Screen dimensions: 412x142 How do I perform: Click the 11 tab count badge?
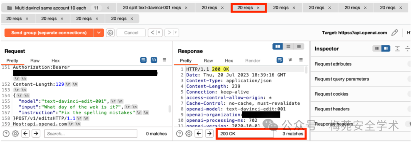[x=96, y=8]
